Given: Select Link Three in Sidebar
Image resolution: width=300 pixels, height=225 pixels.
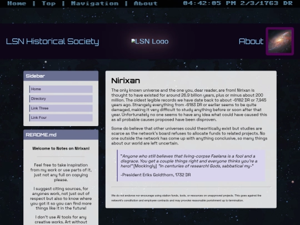Looking at the screenshot, I should (61, 108).
